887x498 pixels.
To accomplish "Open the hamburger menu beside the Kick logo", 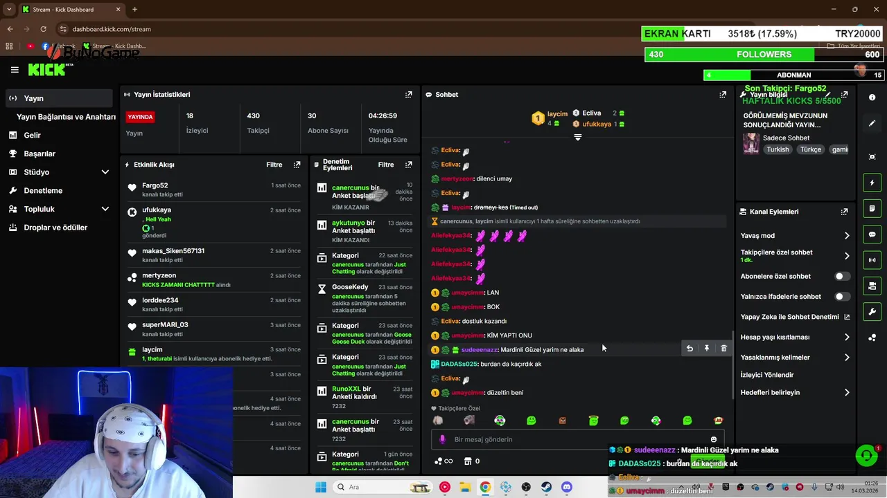I will coord(15,70).
